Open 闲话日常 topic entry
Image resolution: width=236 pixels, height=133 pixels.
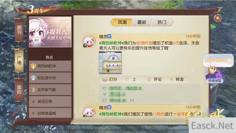pos(50,102)
